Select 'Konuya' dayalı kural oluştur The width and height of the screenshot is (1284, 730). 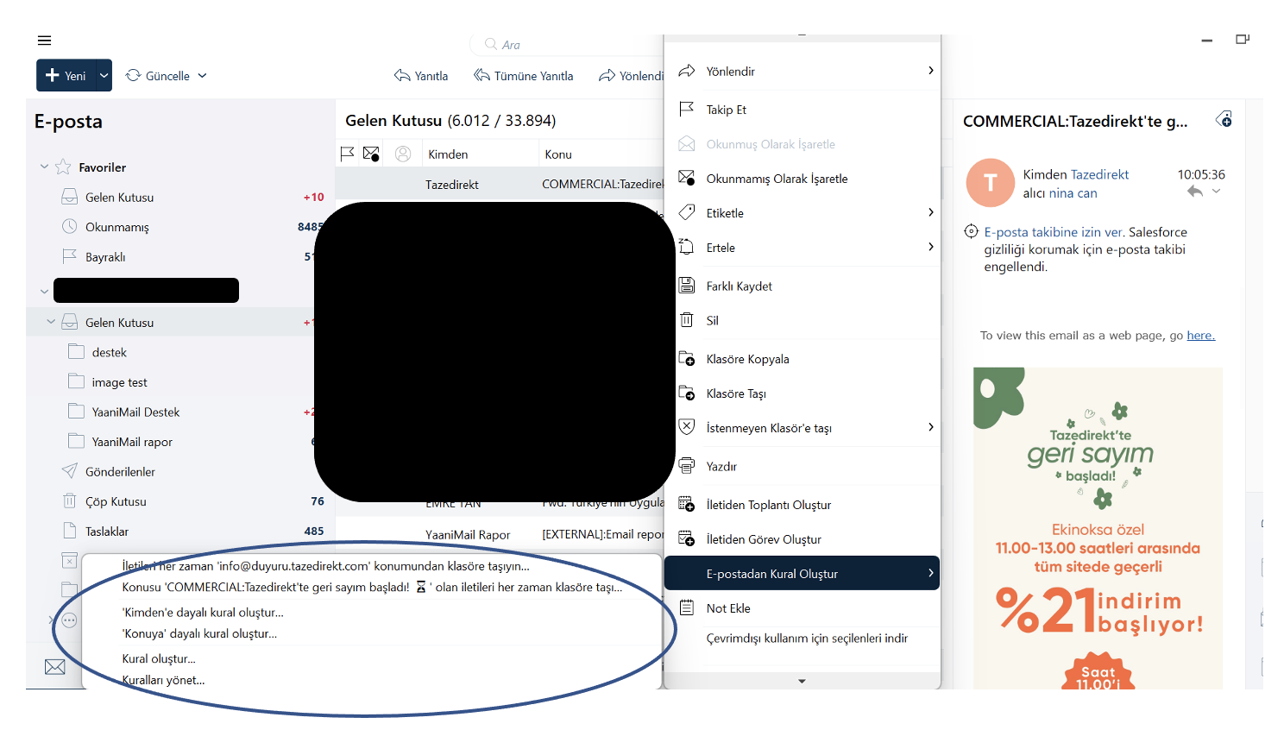(199, 633)
